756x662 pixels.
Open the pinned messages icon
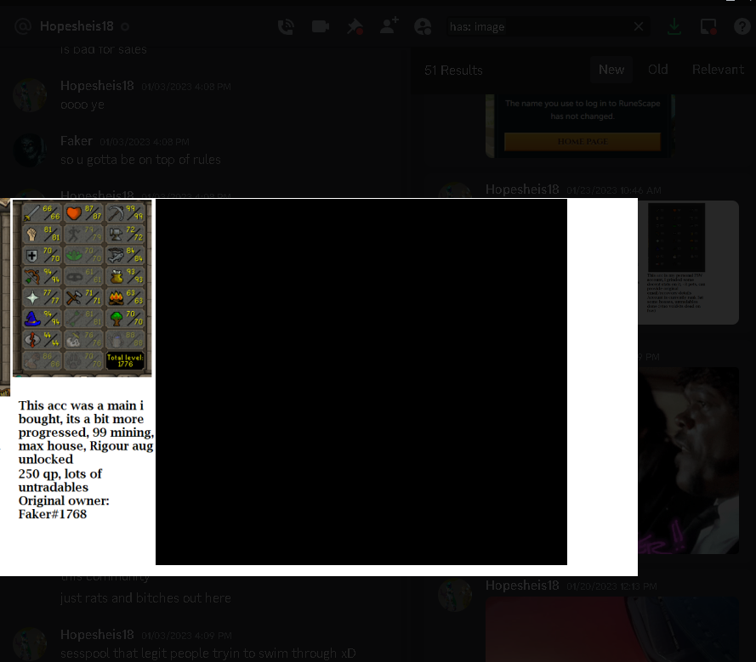[x=355, y=26]
